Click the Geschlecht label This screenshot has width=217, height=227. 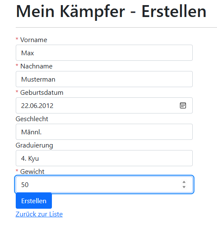pyautogui.click(x=32, y=119)
